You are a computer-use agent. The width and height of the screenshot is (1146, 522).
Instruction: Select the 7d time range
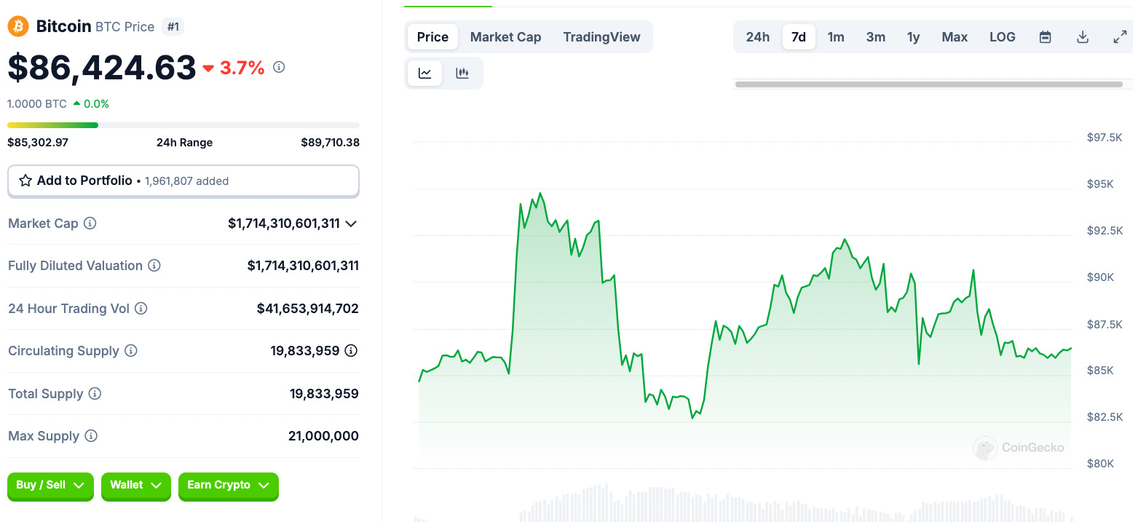click(799, 37)
